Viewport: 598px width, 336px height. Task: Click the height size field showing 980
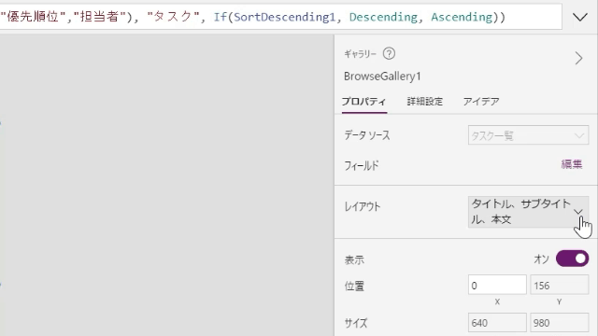(x=559, y=323)
